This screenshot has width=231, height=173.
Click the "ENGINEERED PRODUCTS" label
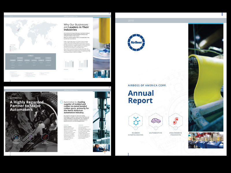pos(176,134)
